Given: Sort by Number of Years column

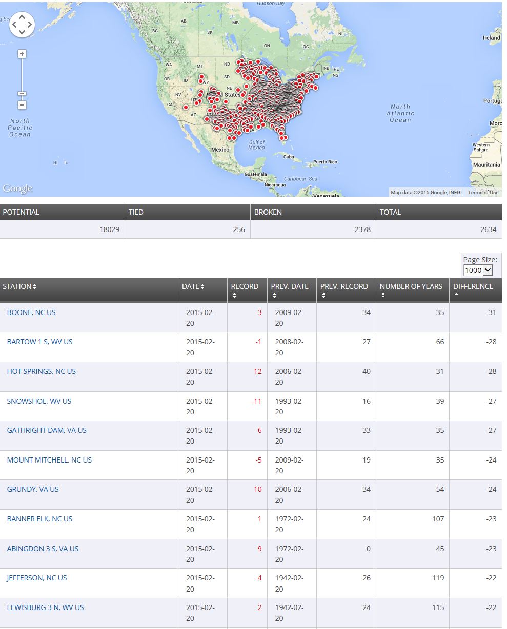Looking at the screenshot, I should click(411, 287).
